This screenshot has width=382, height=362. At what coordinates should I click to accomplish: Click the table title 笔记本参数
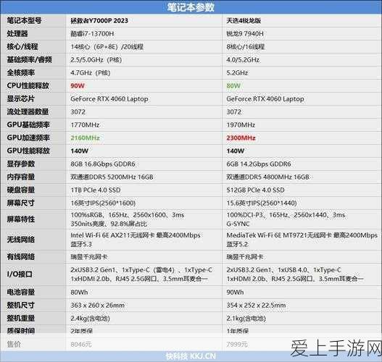[x=191, y=7]
